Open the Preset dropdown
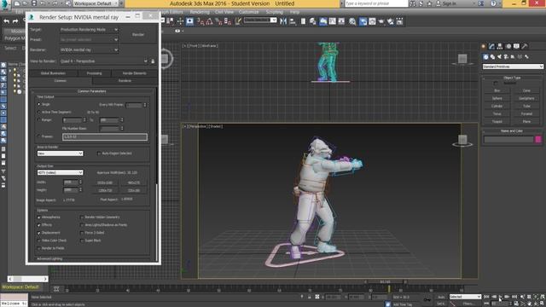Screen dimensions: 546x307 (x=89, y=40)
